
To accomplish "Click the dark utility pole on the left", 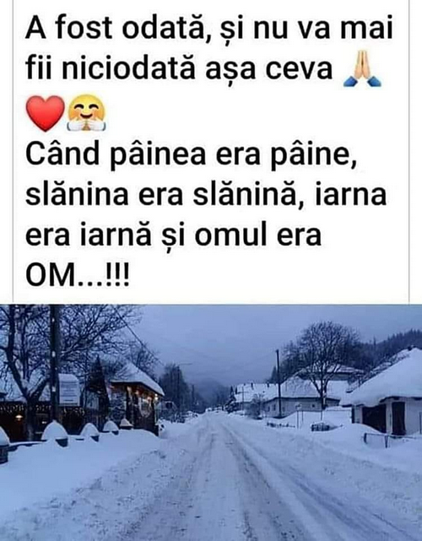I will 54,365.
